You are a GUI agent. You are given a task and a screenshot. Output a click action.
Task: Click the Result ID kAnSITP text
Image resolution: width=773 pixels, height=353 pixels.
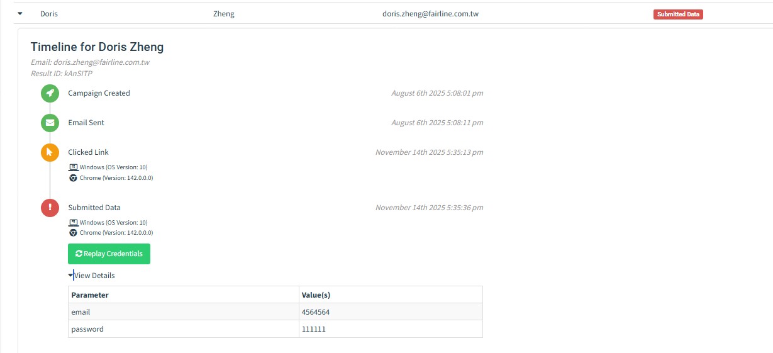(x=62, y=74)
